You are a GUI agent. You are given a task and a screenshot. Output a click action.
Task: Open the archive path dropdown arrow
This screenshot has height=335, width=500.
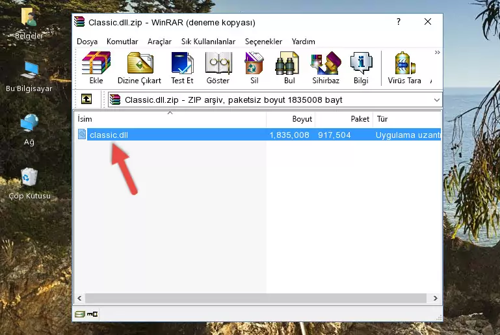tap(436, 100)
